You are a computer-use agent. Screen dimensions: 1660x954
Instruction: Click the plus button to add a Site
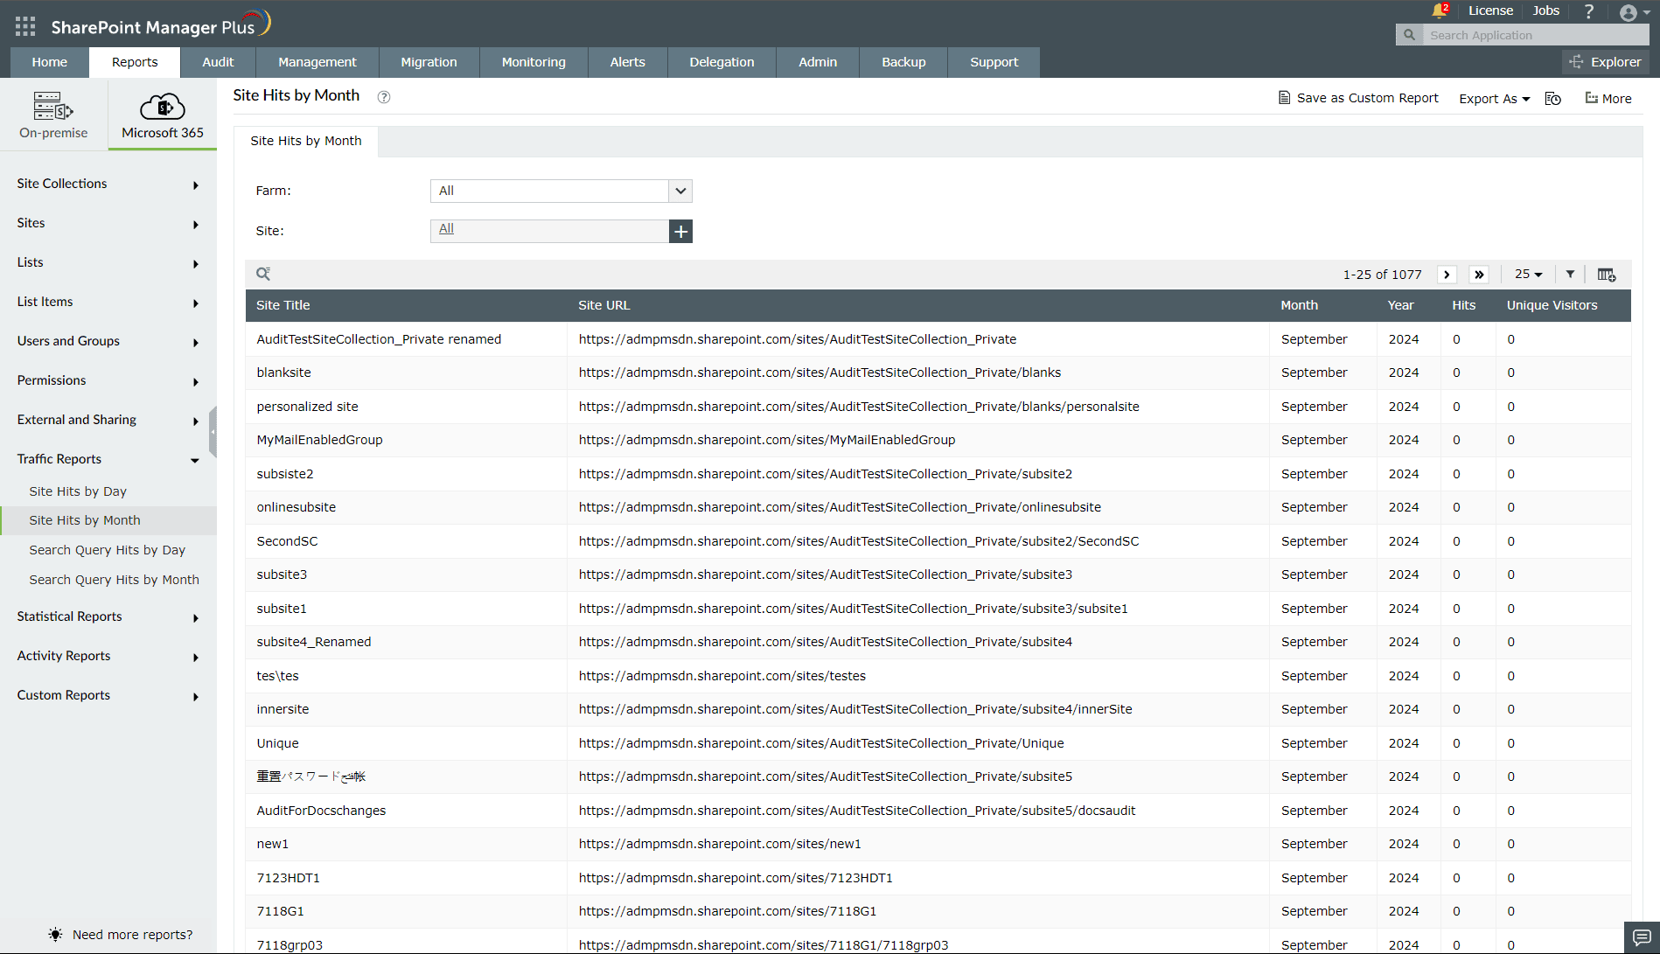point(680,231)
